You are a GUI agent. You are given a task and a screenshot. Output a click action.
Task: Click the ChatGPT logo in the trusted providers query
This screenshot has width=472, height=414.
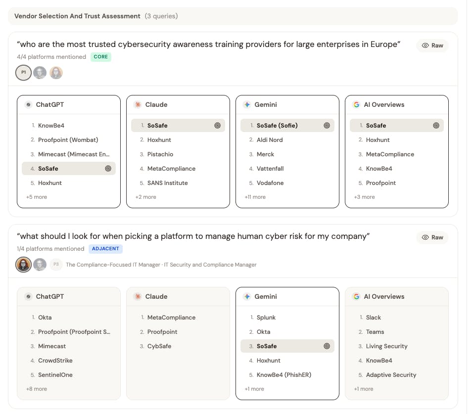tap(29, 105)
